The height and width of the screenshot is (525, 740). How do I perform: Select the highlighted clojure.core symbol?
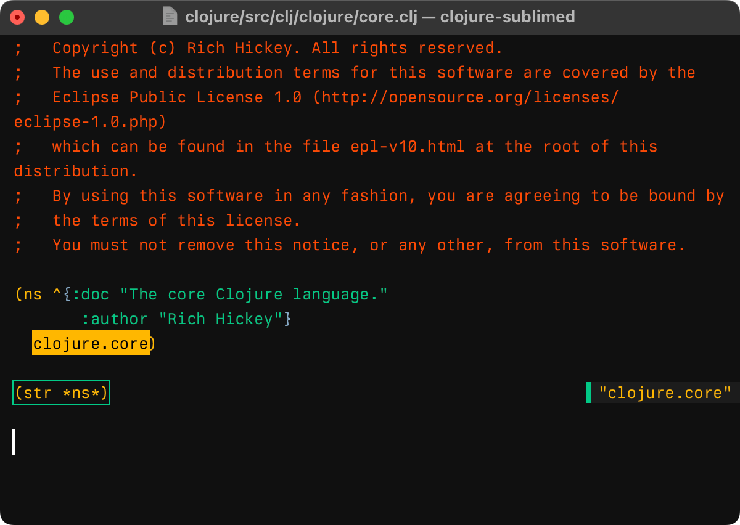(x=91, y=343)
